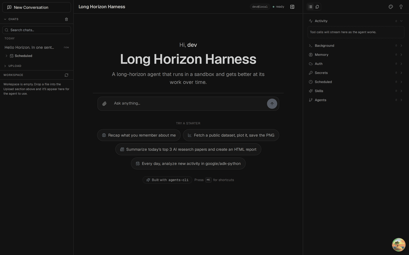
Task: Click the Agents branch icon
Action: 311,100
